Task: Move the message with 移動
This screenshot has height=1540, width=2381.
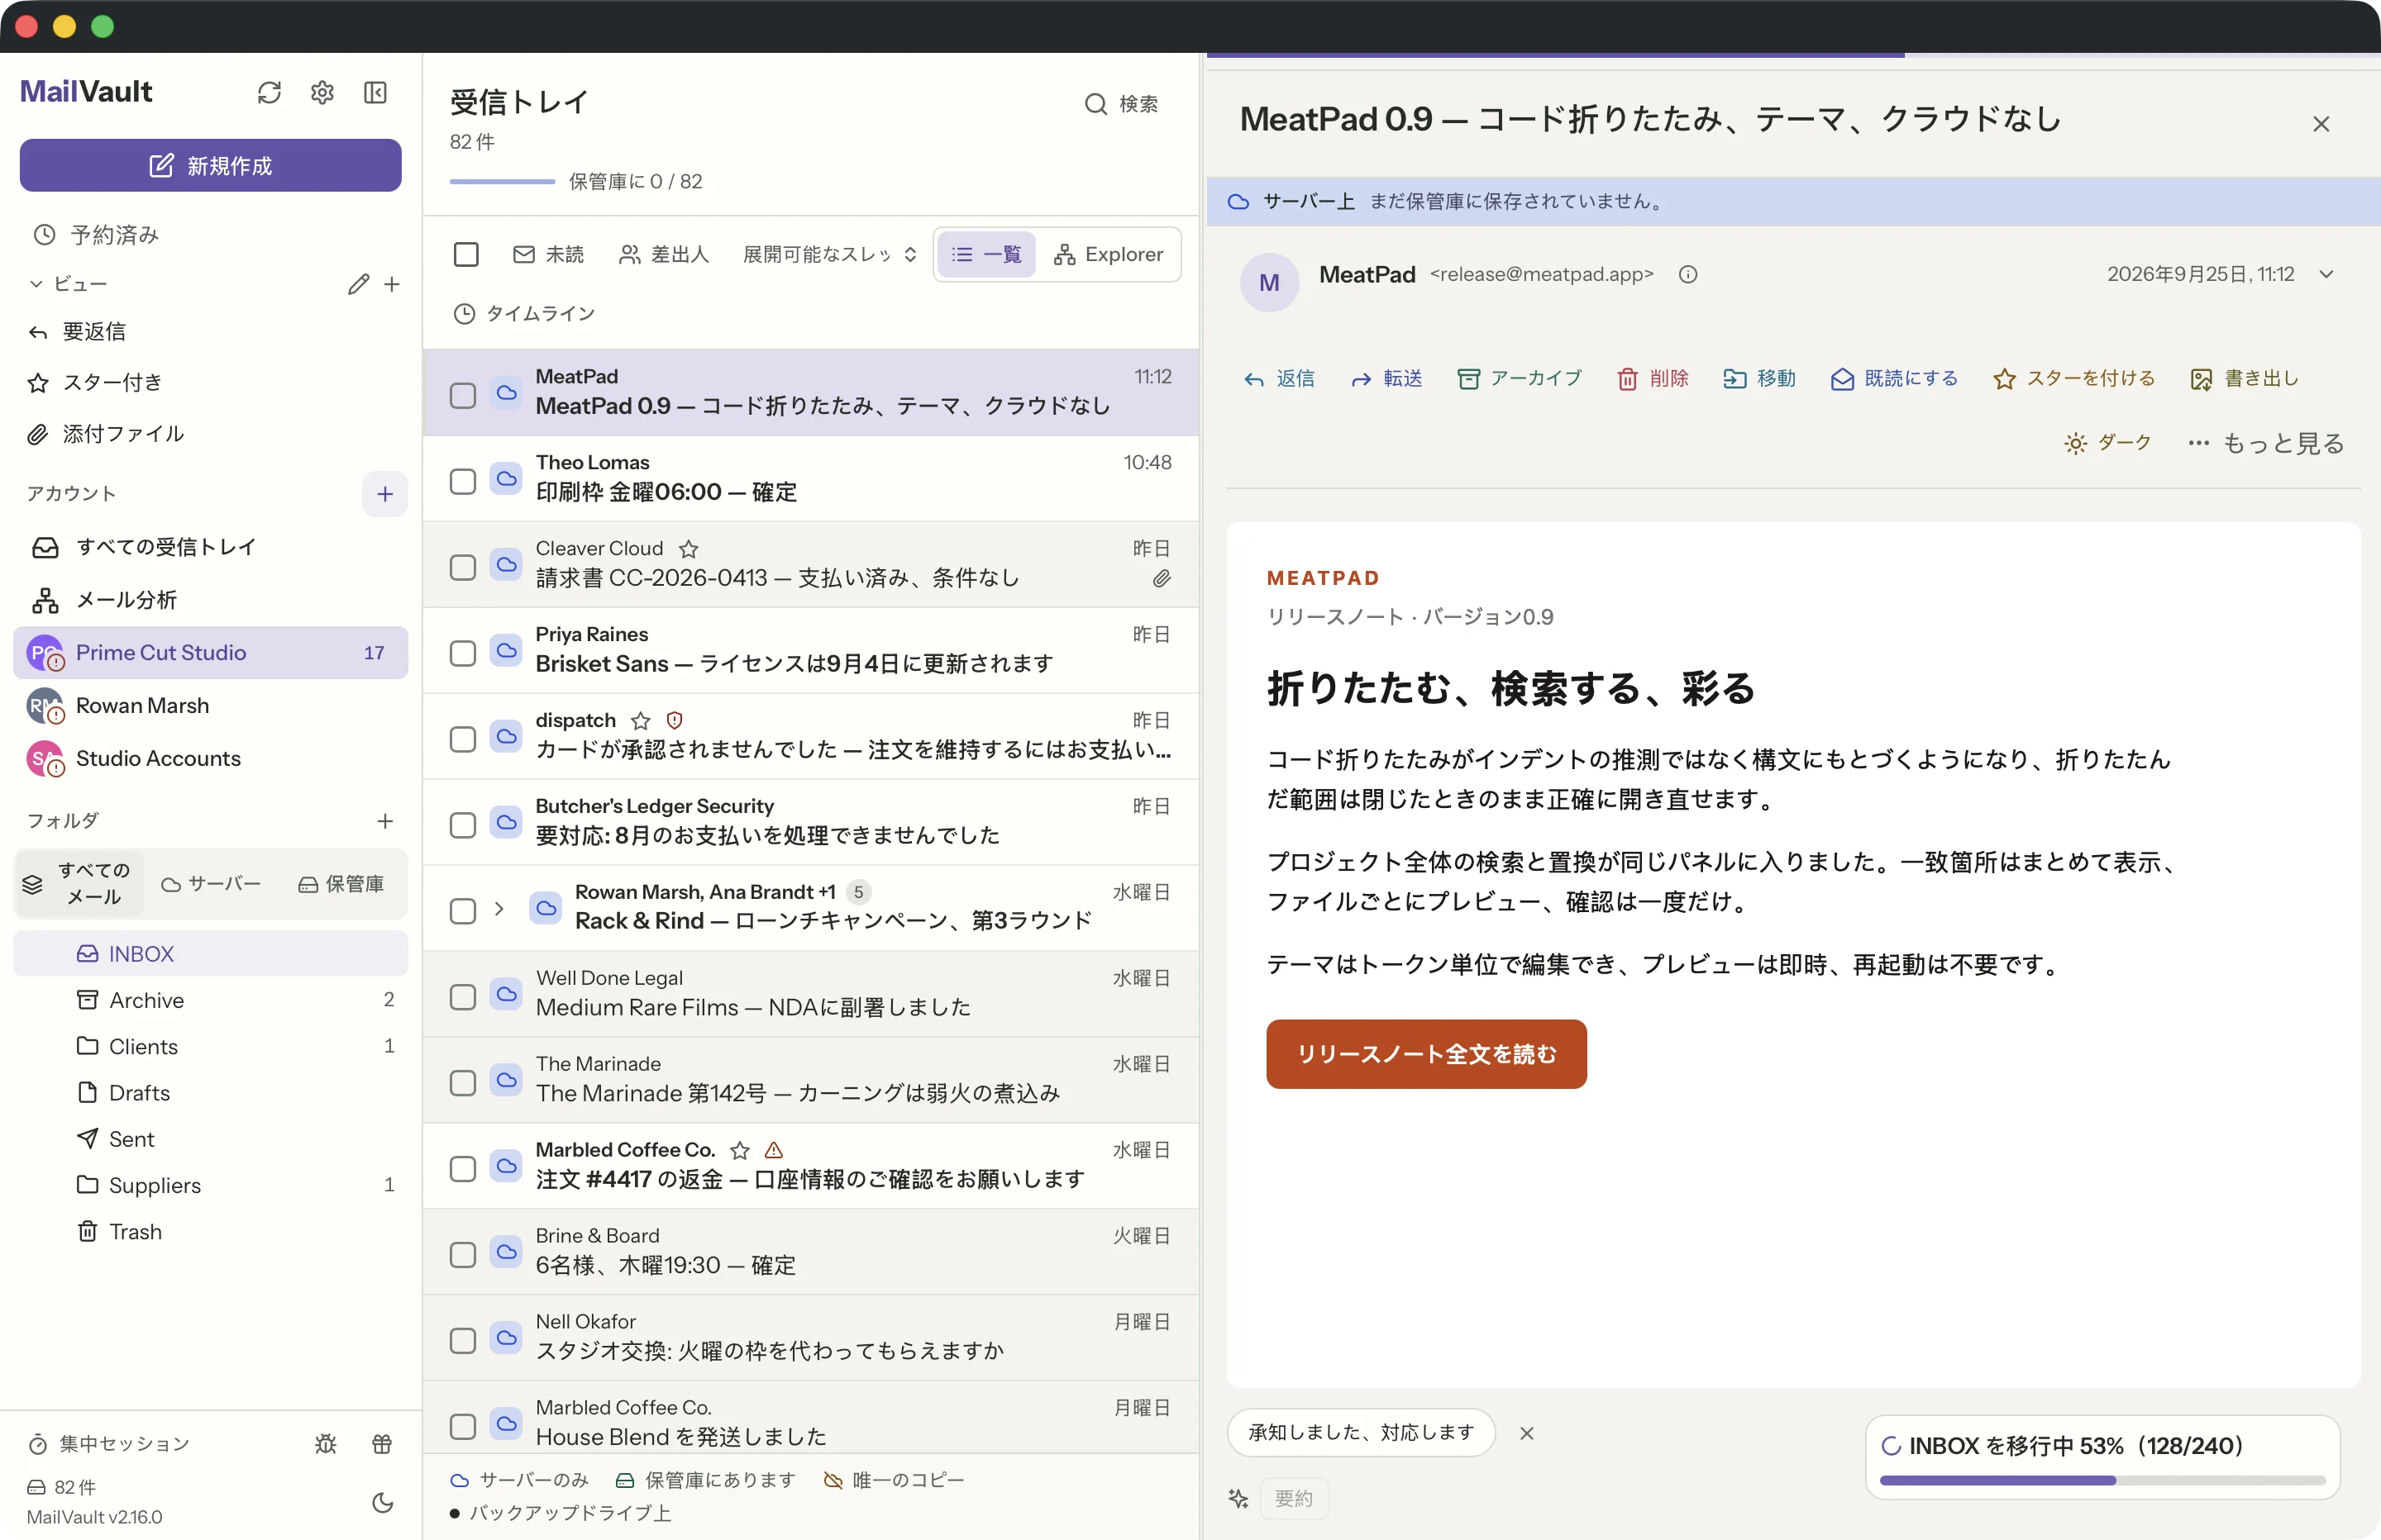Action: tap(1758, 379)
